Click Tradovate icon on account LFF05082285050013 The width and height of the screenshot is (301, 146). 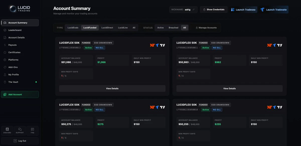tap(157, 45)
